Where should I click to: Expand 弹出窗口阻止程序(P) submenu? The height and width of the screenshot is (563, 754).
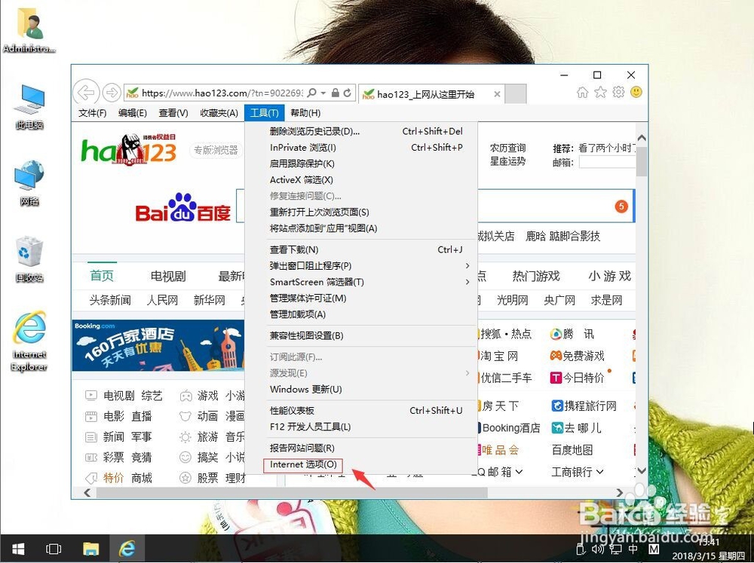362,266
